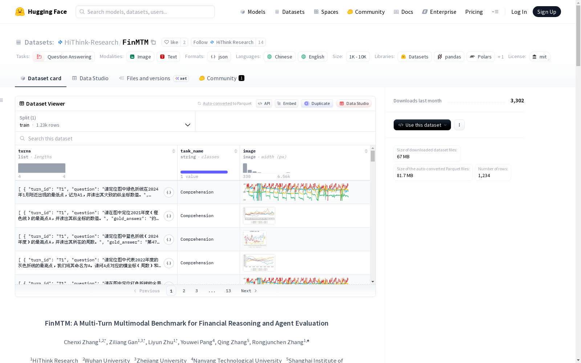The image size is (581, 363).
Task: Expand JSON for the 2024年1月 green line row
Action: click(x=169, y=192)
